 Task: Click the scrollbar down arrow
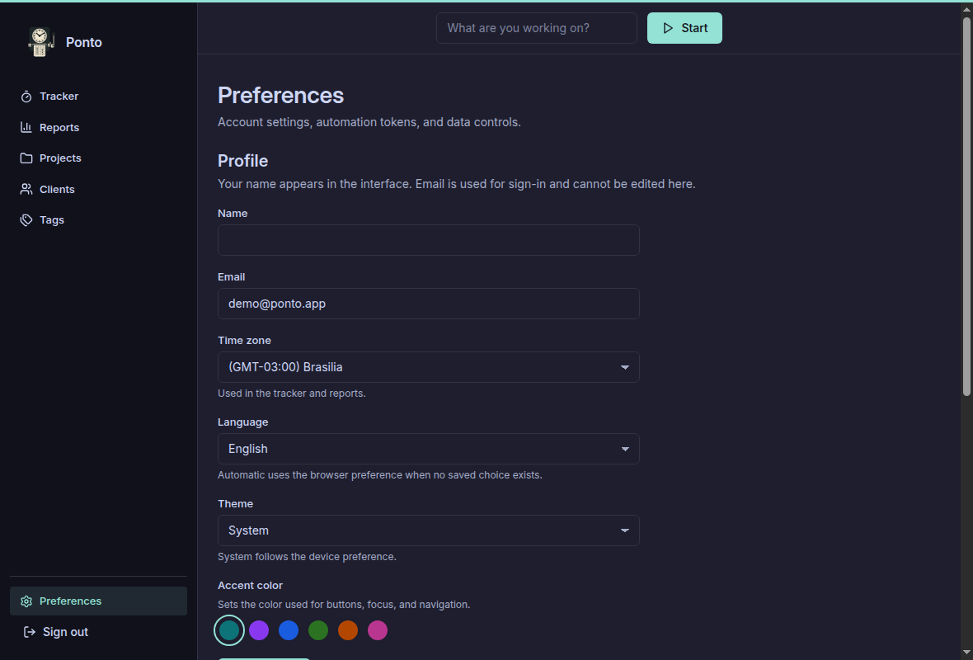(966, 653)
